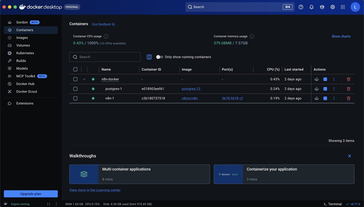The image size is (364, 207).
Task: Collapse the n8n-docker compose group
Action: [x=84, y=79]
